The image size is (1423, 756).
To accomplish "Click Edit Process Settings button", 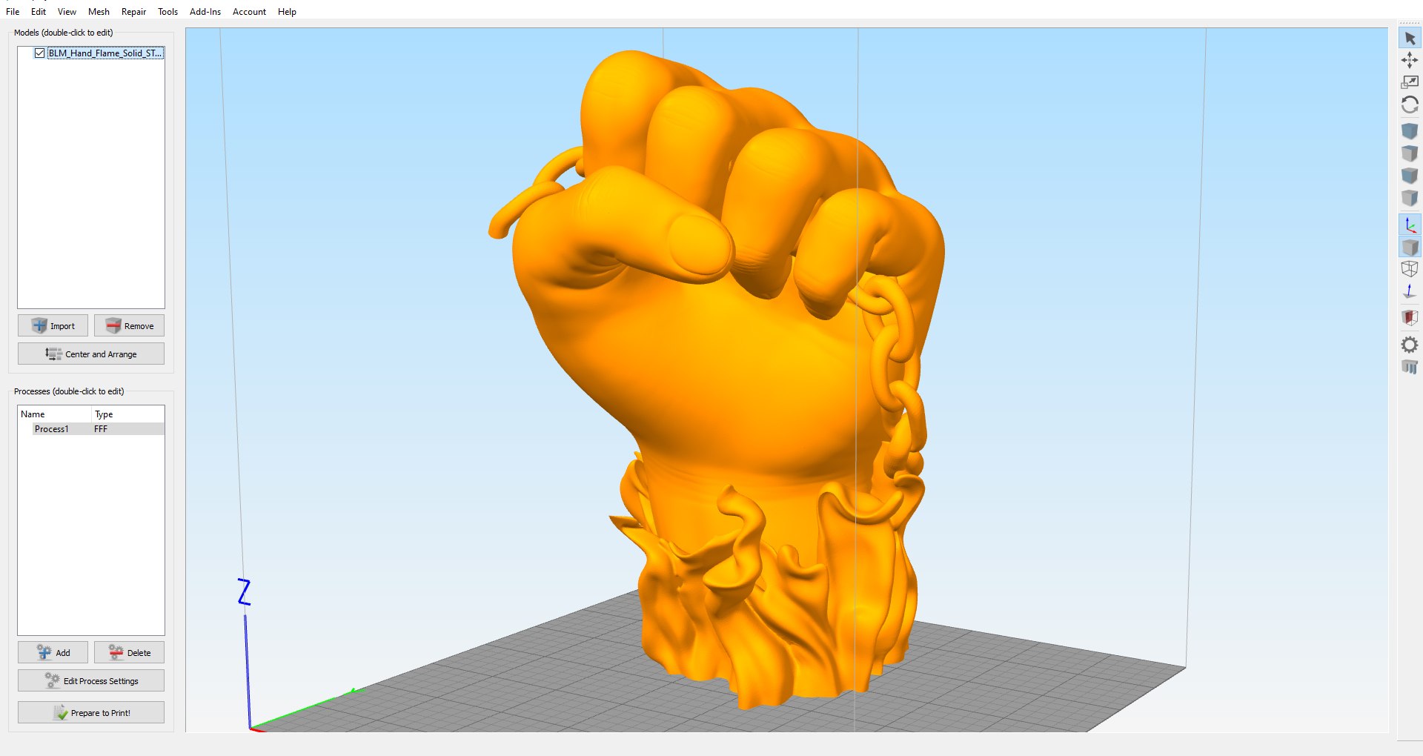I will point(91,680).
